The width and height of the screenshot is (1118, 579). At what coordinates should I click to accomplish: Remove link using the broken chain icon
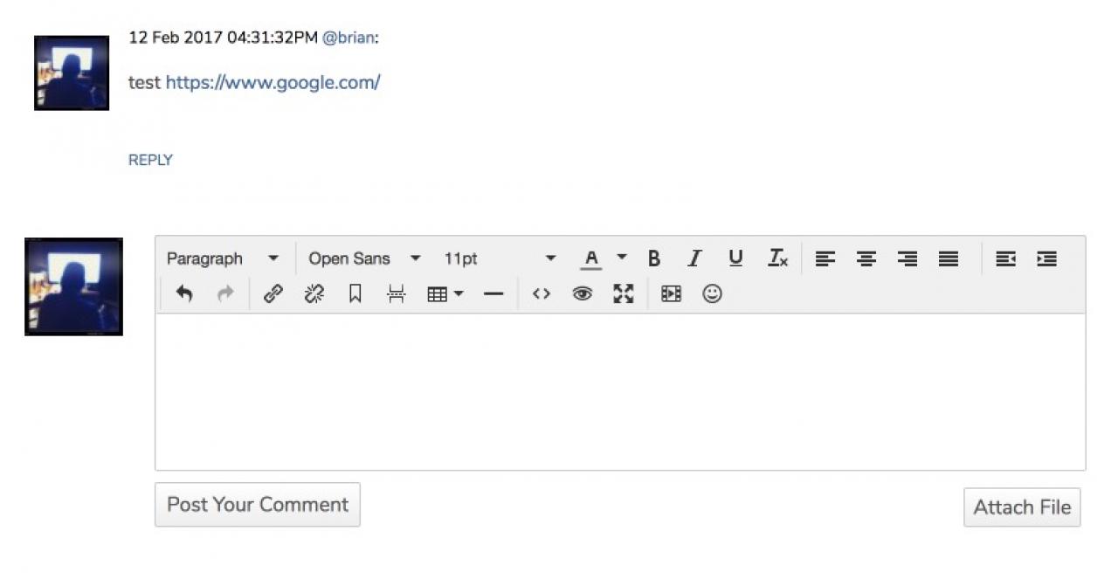[x=314, y=294]
